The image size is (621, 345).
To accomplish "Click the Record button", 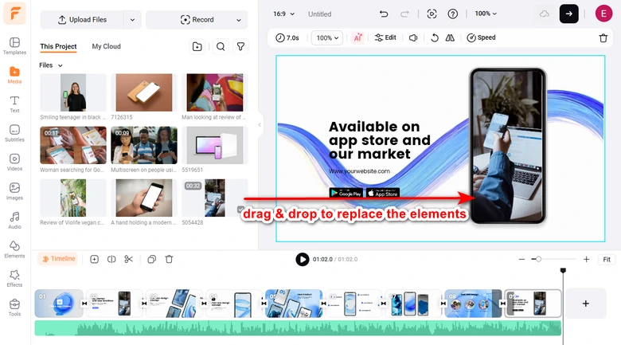I will pos(197,20).
